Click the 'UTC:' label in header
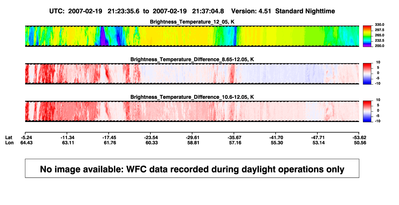This screenshot has height=205, width=399. coord(57,11)
